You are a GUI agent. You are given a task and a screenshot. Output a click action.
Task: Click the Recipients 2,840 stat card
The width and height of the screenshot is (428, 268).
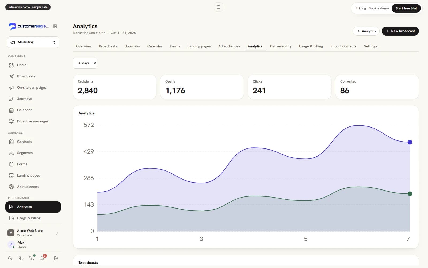pos(114,87)
